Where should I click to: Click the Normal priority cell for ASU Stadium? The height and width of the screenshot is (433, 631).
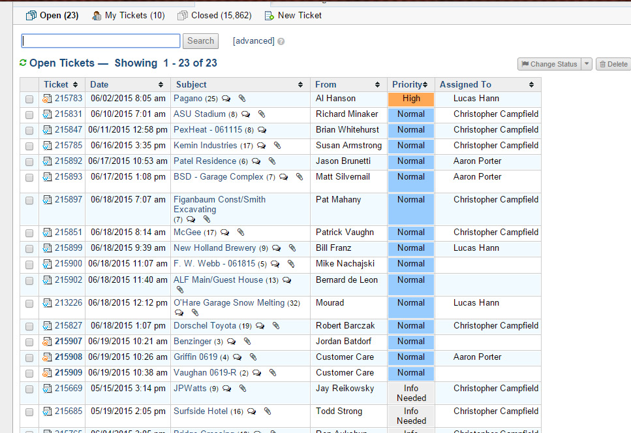click(x=411, y=115)
